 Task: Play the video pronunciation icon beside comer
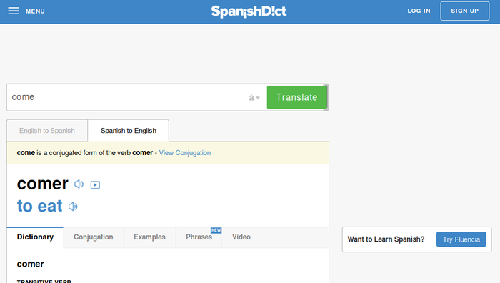click(x=95, y=184)
